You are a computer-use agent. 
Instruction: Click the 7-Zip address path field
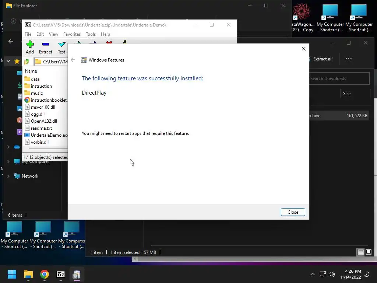click(51, 62)
